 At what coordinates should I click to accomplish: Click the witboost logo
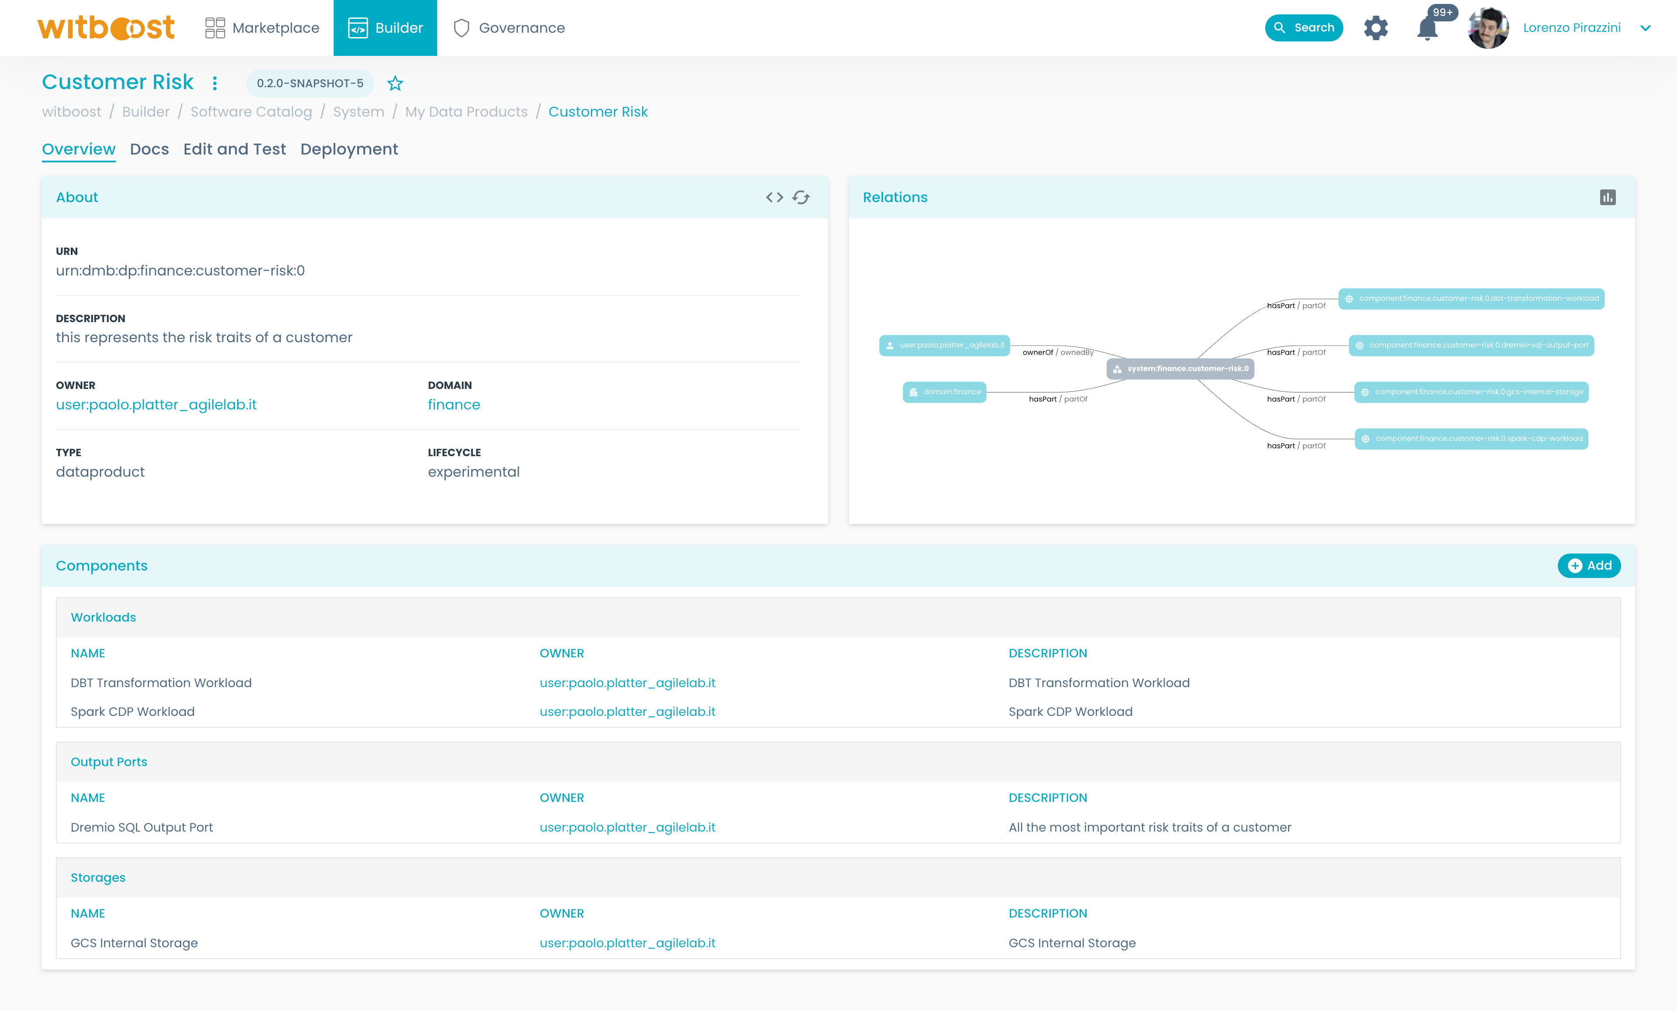coord(106,28)
